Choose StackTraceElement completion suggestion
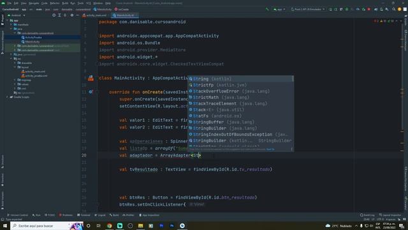This screenshot has height=230, width=408. 240,103
